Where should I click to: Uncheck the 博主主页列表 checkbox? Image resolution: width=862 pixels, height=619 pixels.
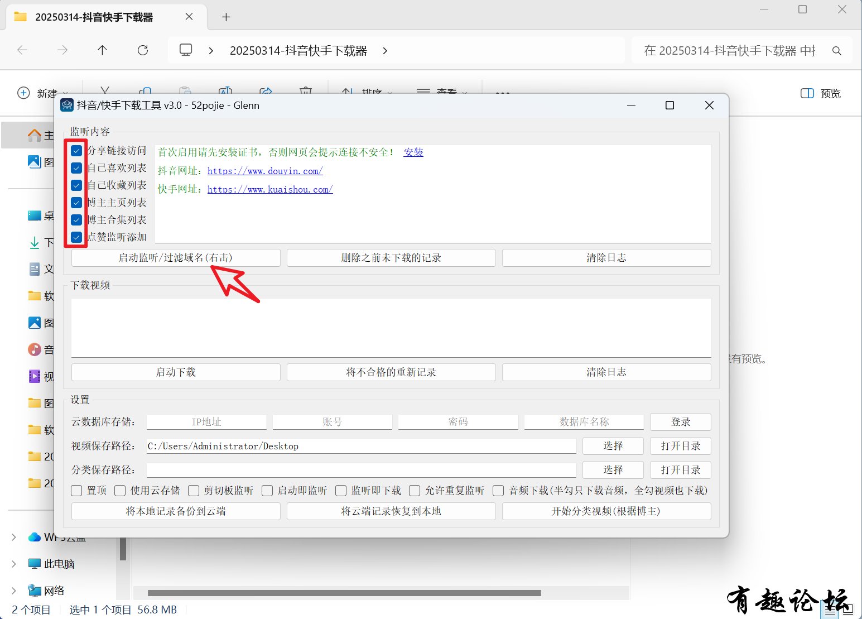pyautogui.click(x=76, y=203)
